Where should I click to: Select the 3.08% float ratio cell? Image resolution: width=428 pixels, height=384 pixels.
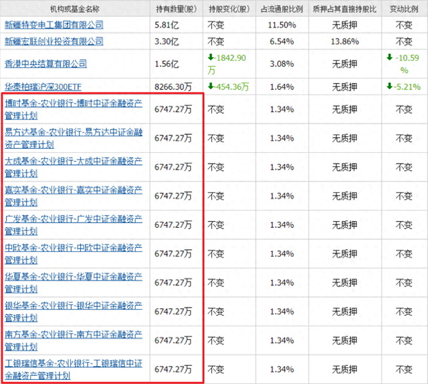[x=282, y=64]
